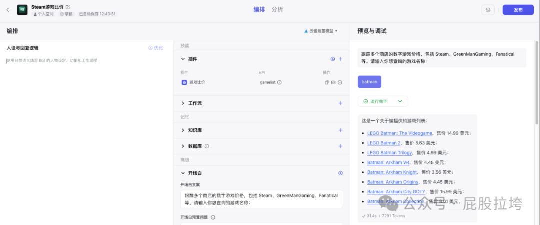Collapse the 插件 section
Viewport: 540px width, 225px height.
coord(183,59)
